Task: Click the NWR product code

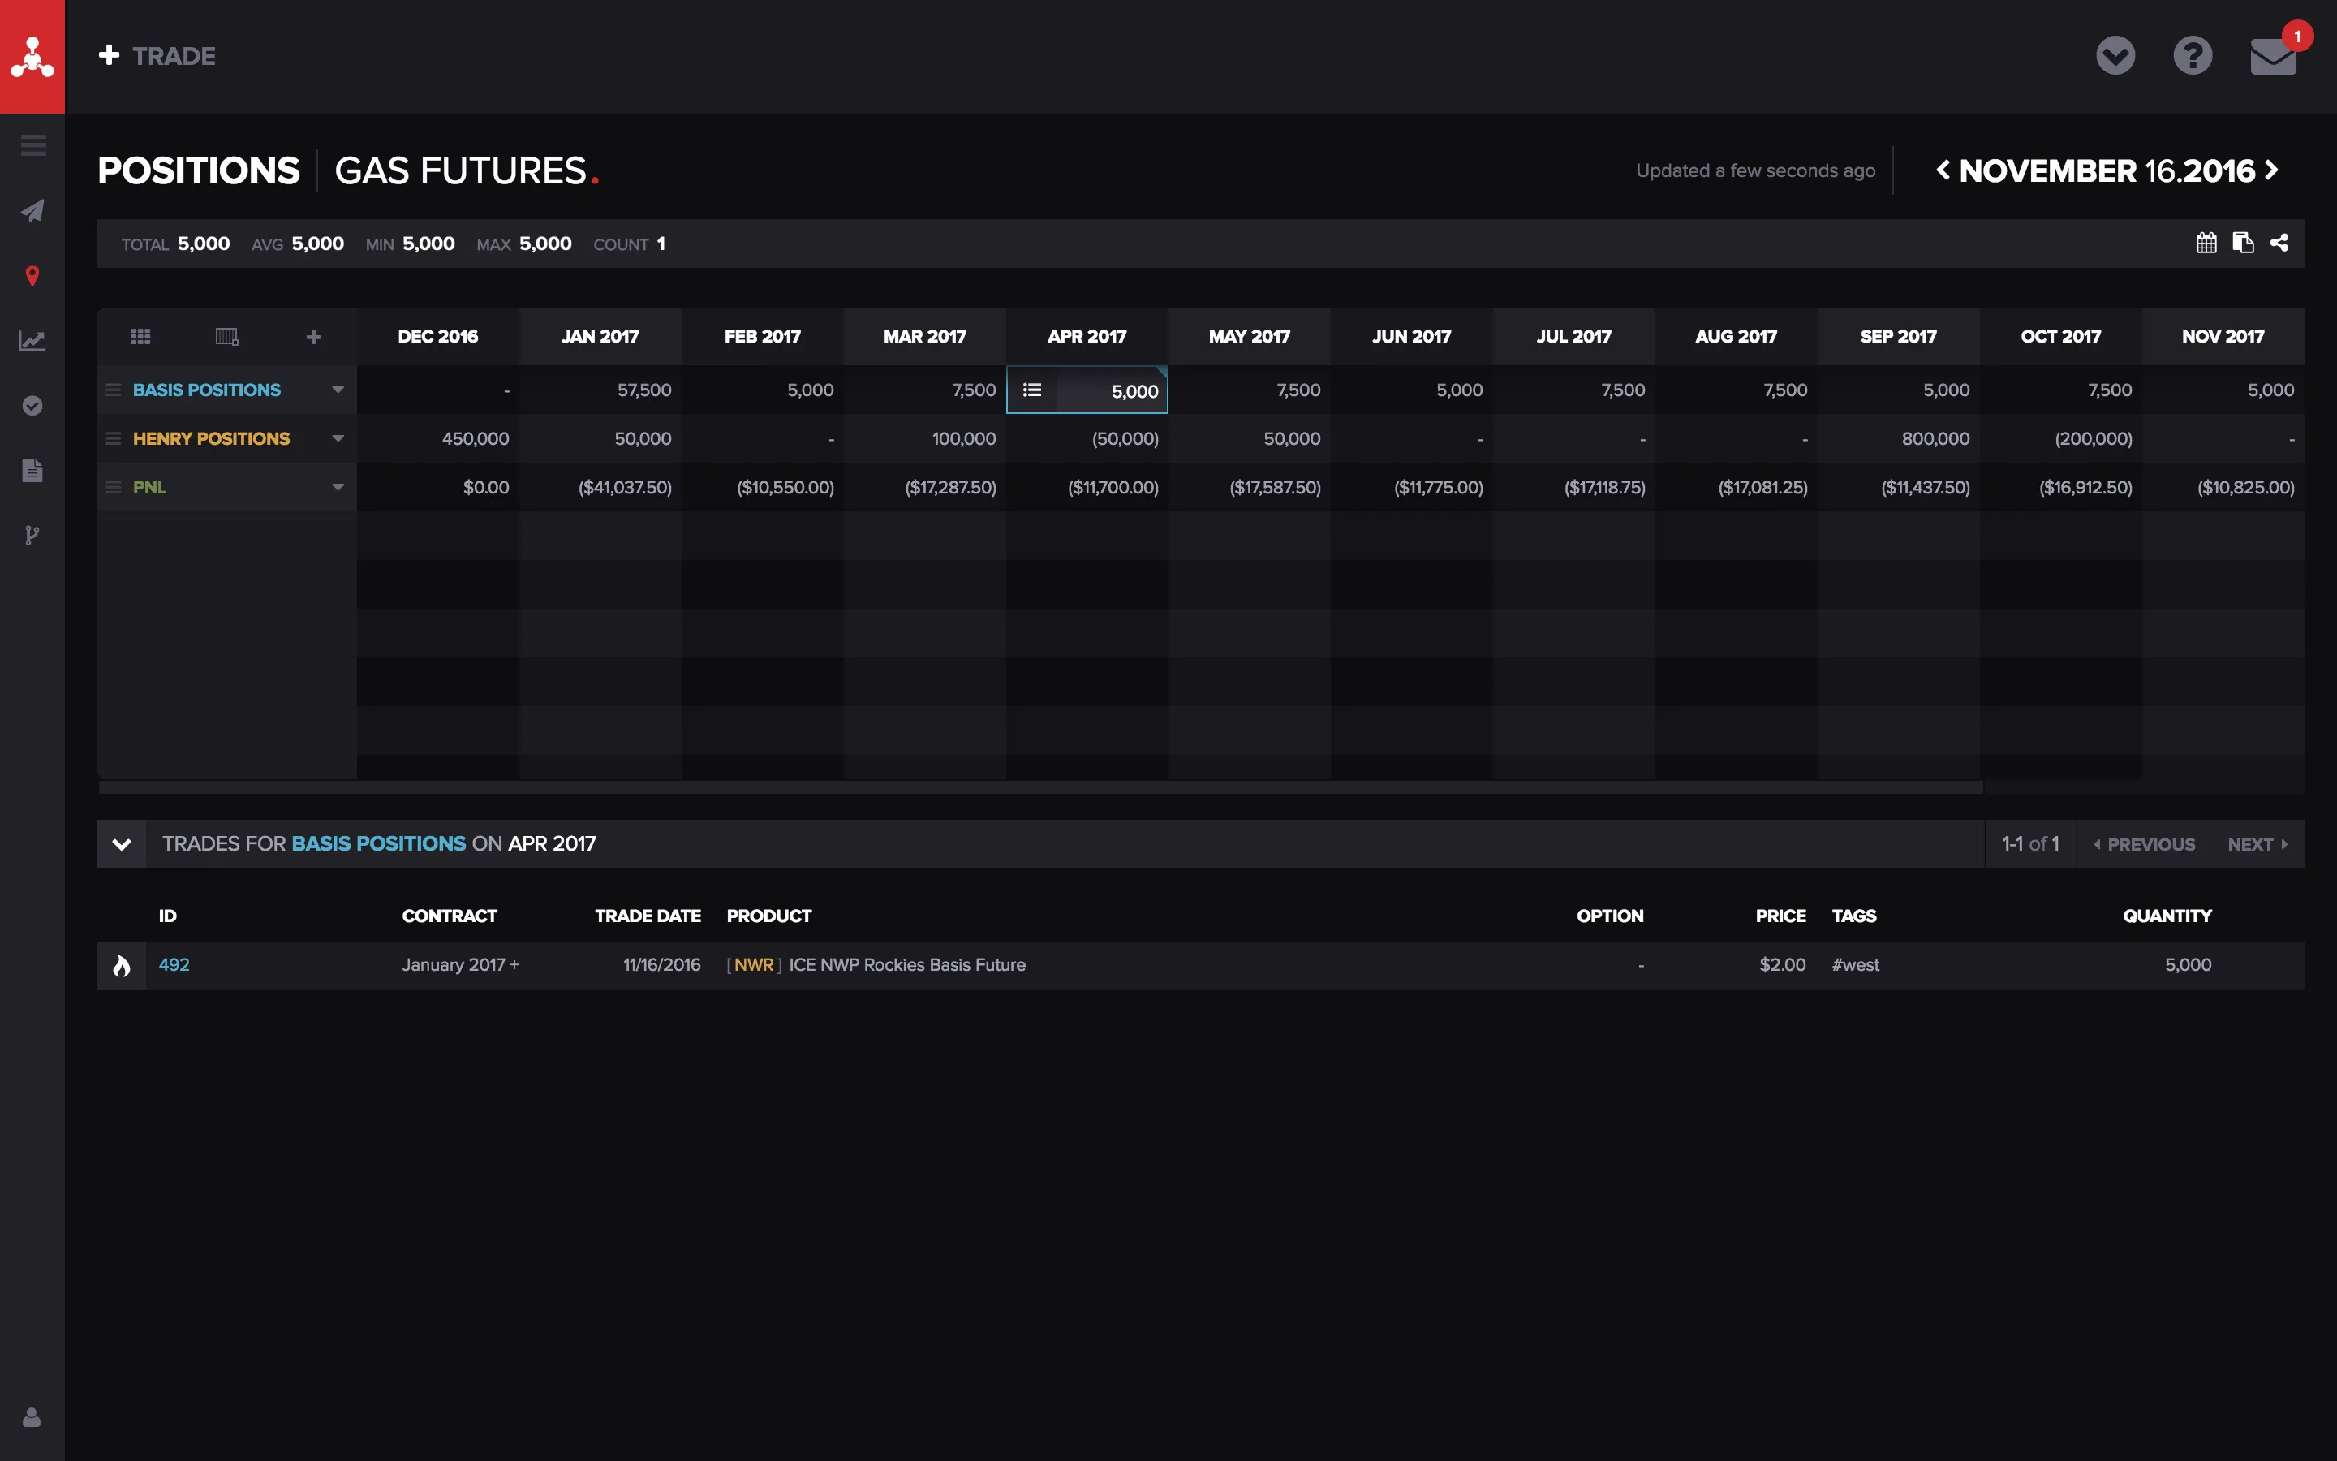Action: [753, 964]
